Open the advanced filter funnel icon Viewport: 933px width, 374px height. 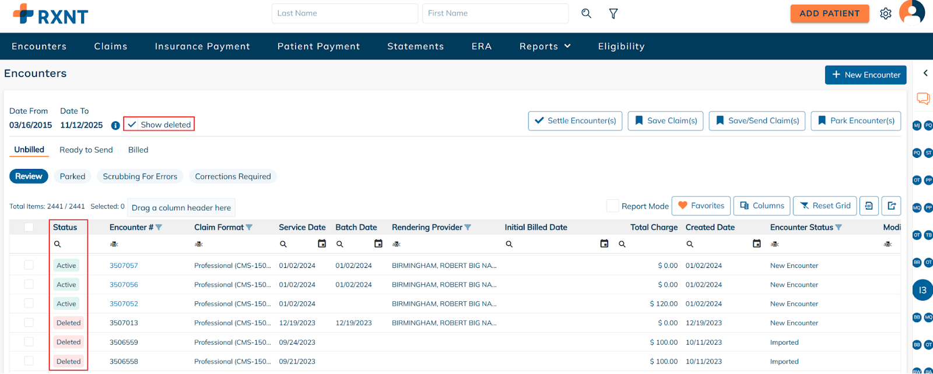click(613, 13)
